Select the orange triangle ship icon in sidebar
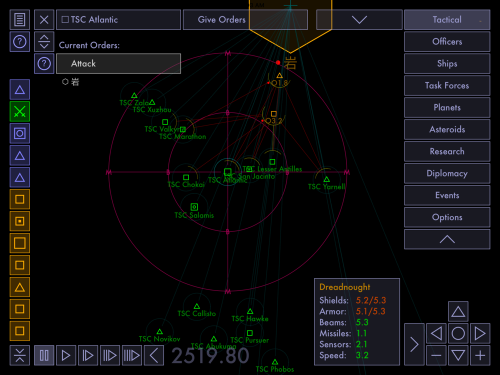The height and width of the screenshot is (375, 500). click(19, 287)
